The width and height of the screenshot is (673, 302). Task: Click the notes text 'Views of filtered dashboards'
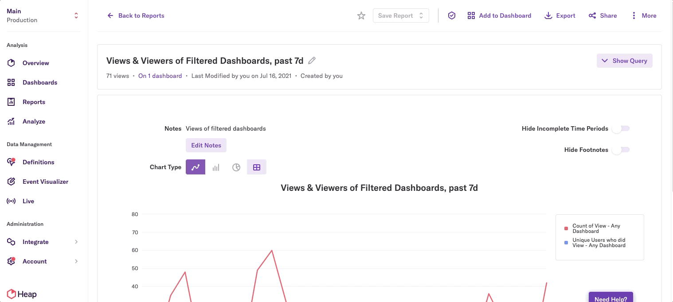[226, 128]
